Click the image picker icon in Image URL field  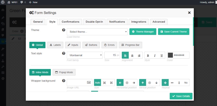[89, 83]
